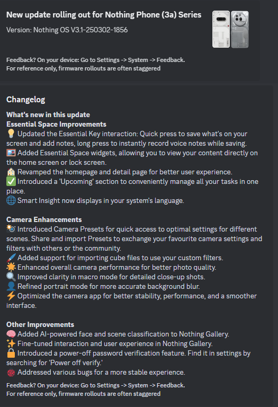Viewport: 278px width, 407px height.
Task: Click the brain emoji near AI-powered
Action: point(11,334)
